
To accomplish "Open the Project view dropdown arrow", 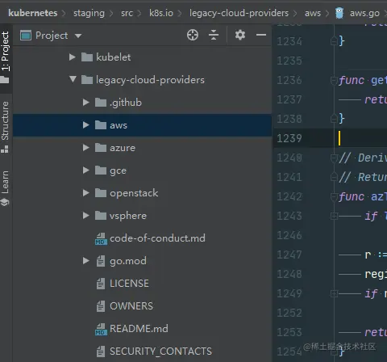I will pos(78,36).
